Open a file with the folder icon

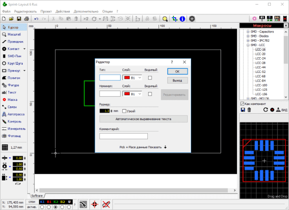[x=11, y=19]
